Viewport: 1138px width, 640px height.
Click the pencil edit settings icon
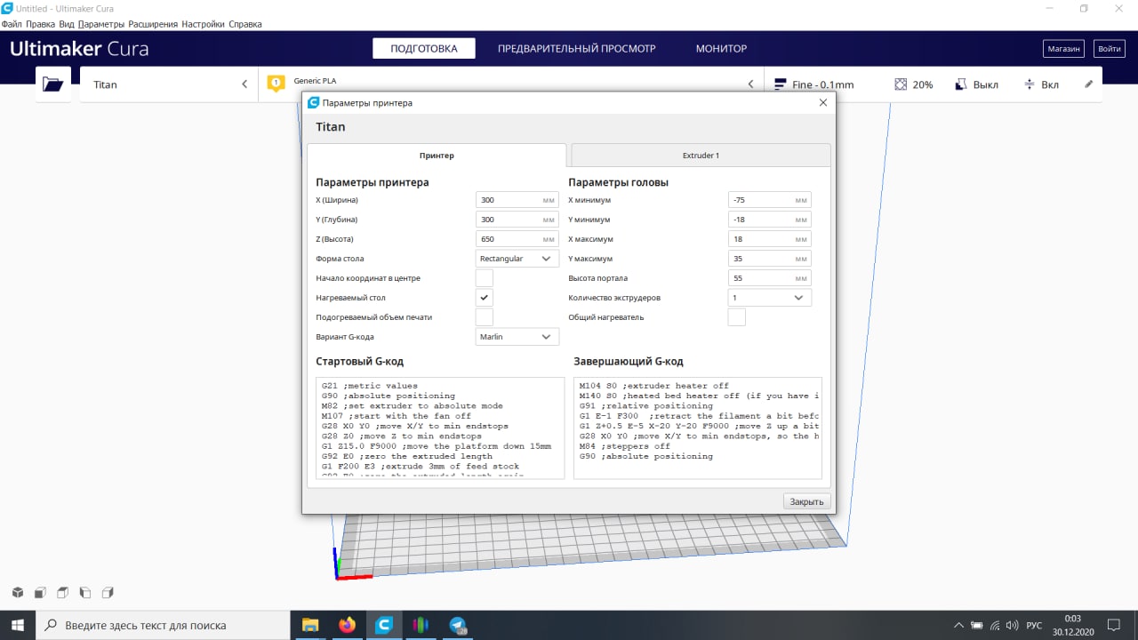click(1089, 84)
